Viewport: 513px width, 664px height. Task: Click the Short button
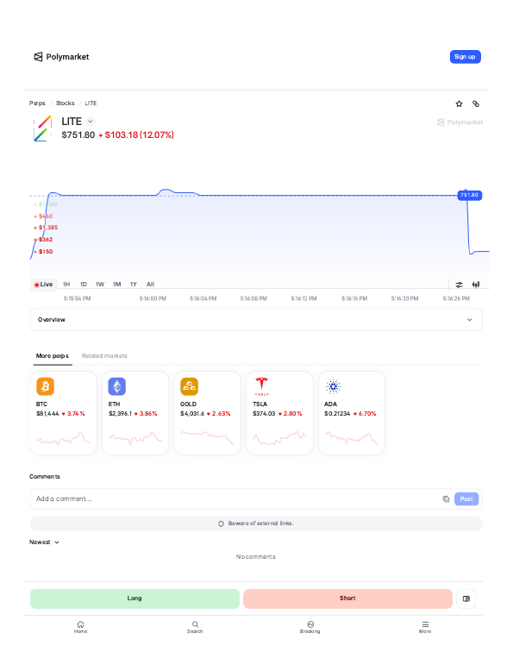tap(347, 598)
